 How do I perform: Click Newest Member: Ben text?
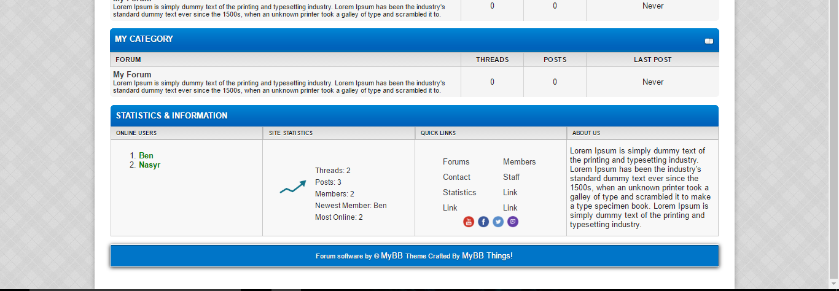click(351, 206)
